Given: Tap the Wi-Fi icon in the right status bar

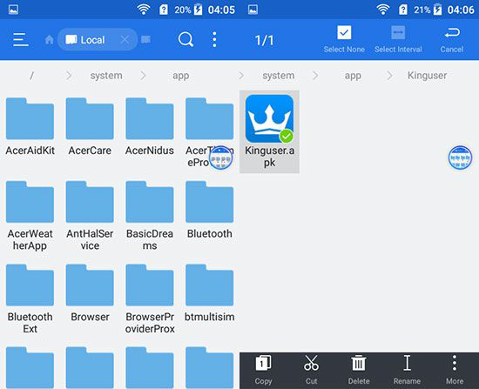Looking at the screenshot, I should click(383, 10).
